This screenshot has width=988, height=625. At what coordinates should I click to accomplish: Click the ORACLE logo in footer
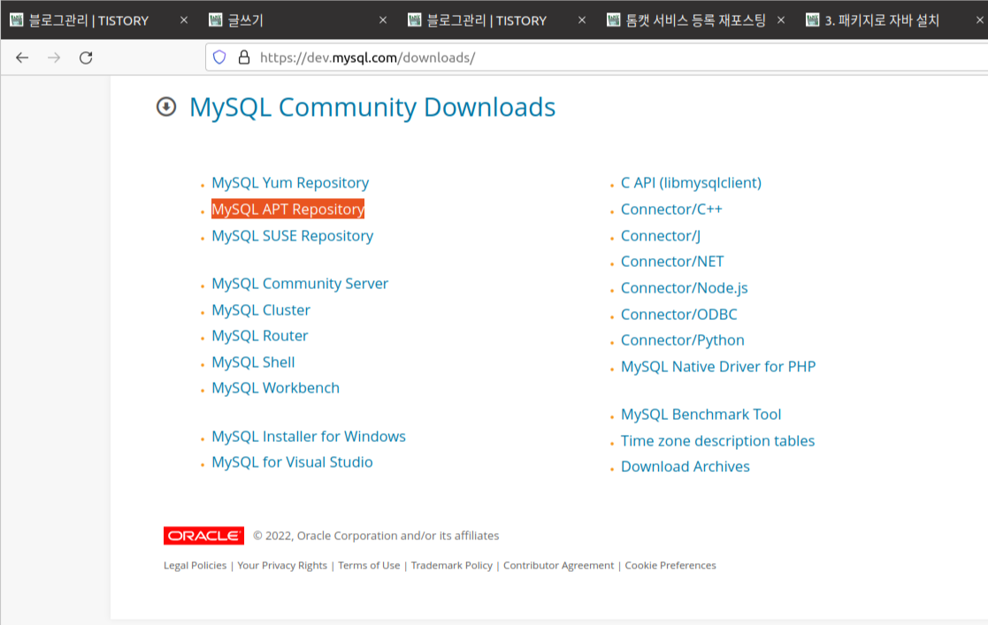(203, 536)
